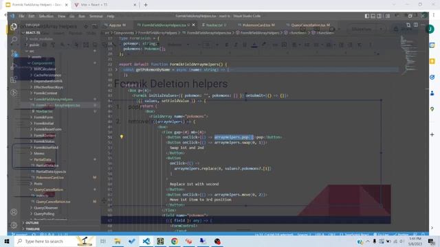Screen dimensions: 440x247
Task: Open Run and Debug view
Action: [x=14, y=67]
